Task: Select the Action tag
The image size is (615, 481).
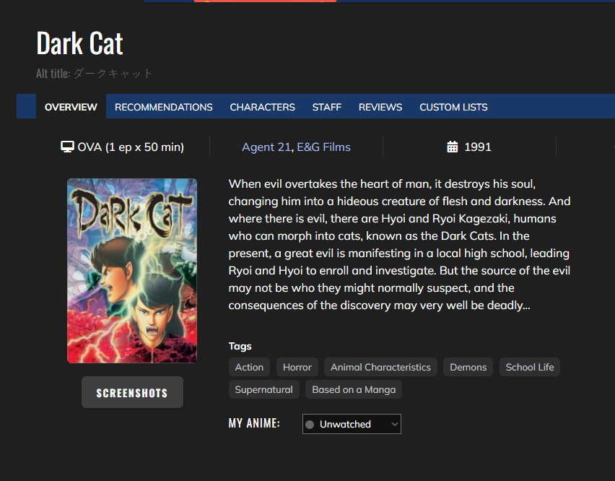Action: [x=249, y=368]
